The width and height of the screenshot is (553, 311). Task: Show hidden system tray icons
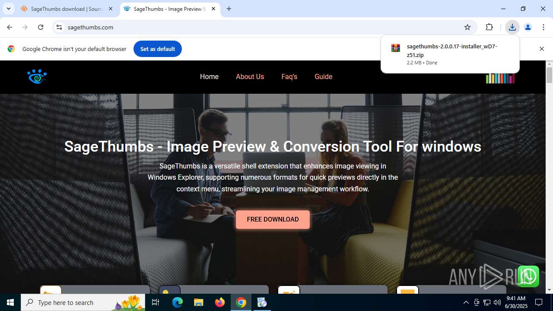click(466, 302)
